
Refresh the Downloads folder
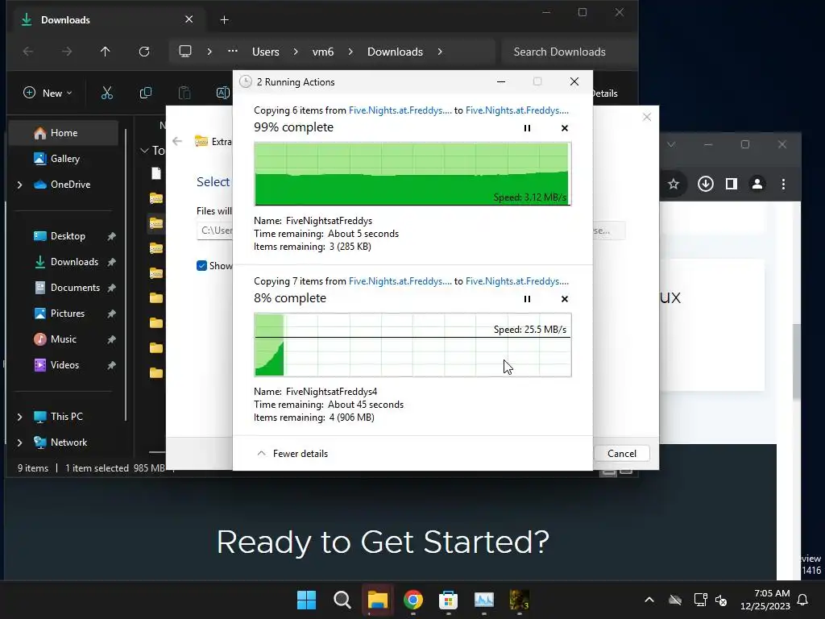click(144, 52)
